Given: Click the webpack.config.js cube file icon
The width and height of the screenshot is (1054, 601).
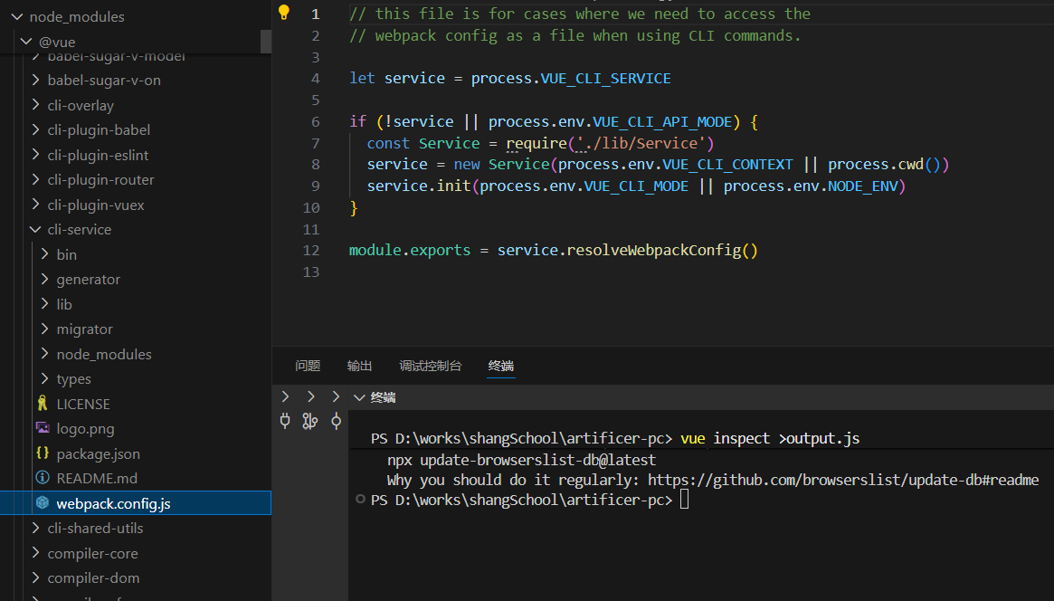Looking at the screenshot, I should (x=43, y=503).
